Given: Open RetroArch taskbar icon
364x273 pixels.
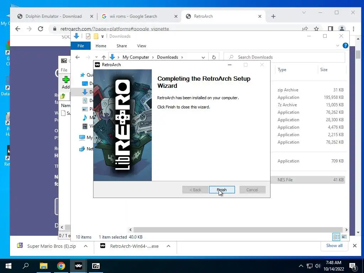Looking at the screenshot, I should pos(79,266).
